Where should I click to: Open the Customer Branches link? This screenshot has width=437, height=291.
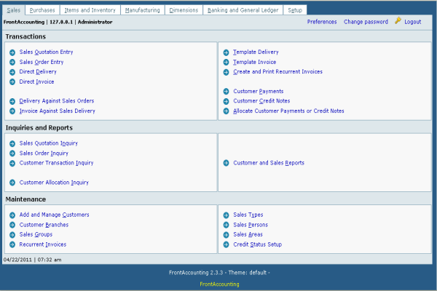pos(44,225)
